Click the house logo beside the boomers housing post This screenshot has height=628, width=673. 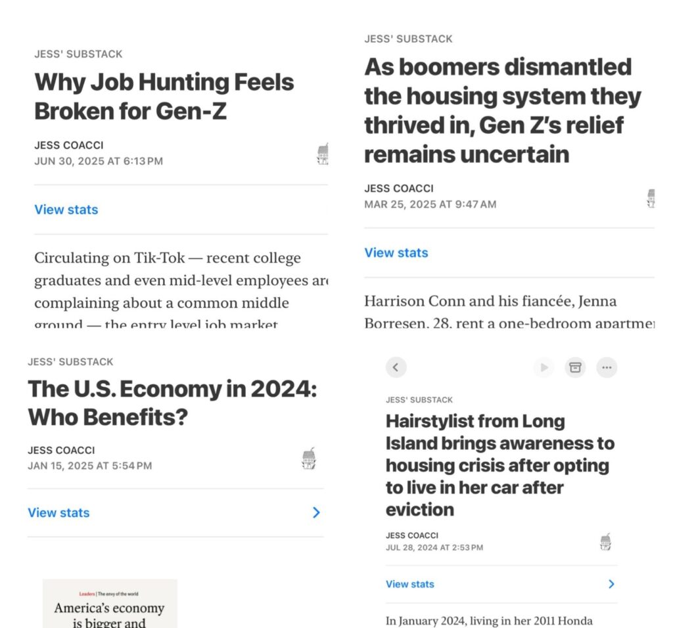651,198
